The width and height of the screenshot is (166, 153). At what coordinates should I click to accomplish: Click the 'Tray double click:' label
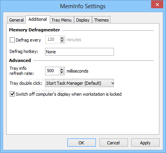click(x=26, y=83)
